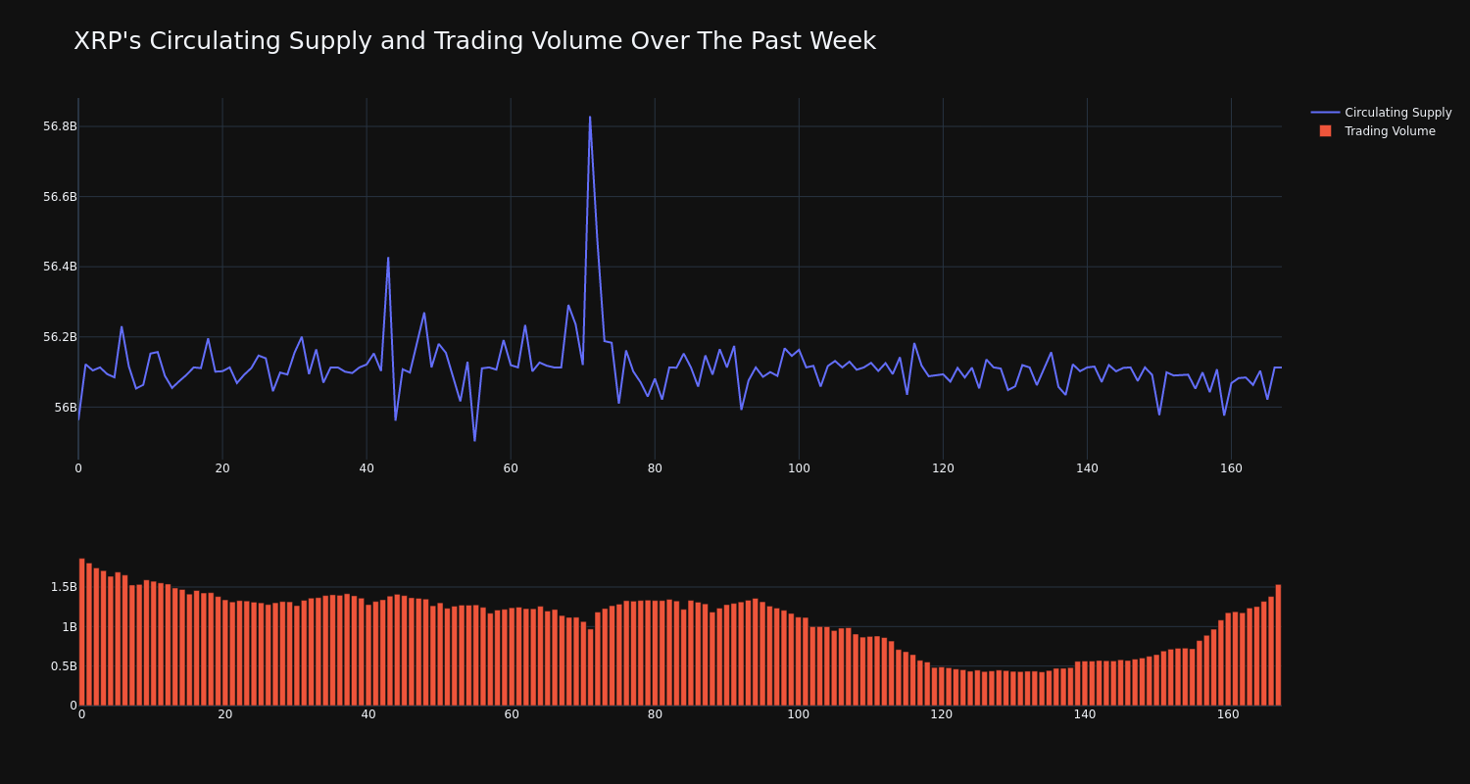Click the supply line dip near x=55
The height and width of the screenshot is (784, 1470).
474,440
